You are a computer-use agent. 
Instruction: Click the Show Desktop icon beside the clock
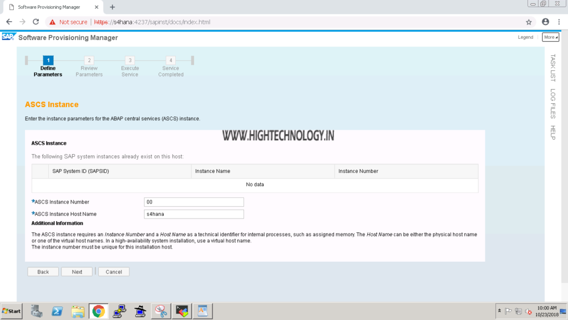563,311
